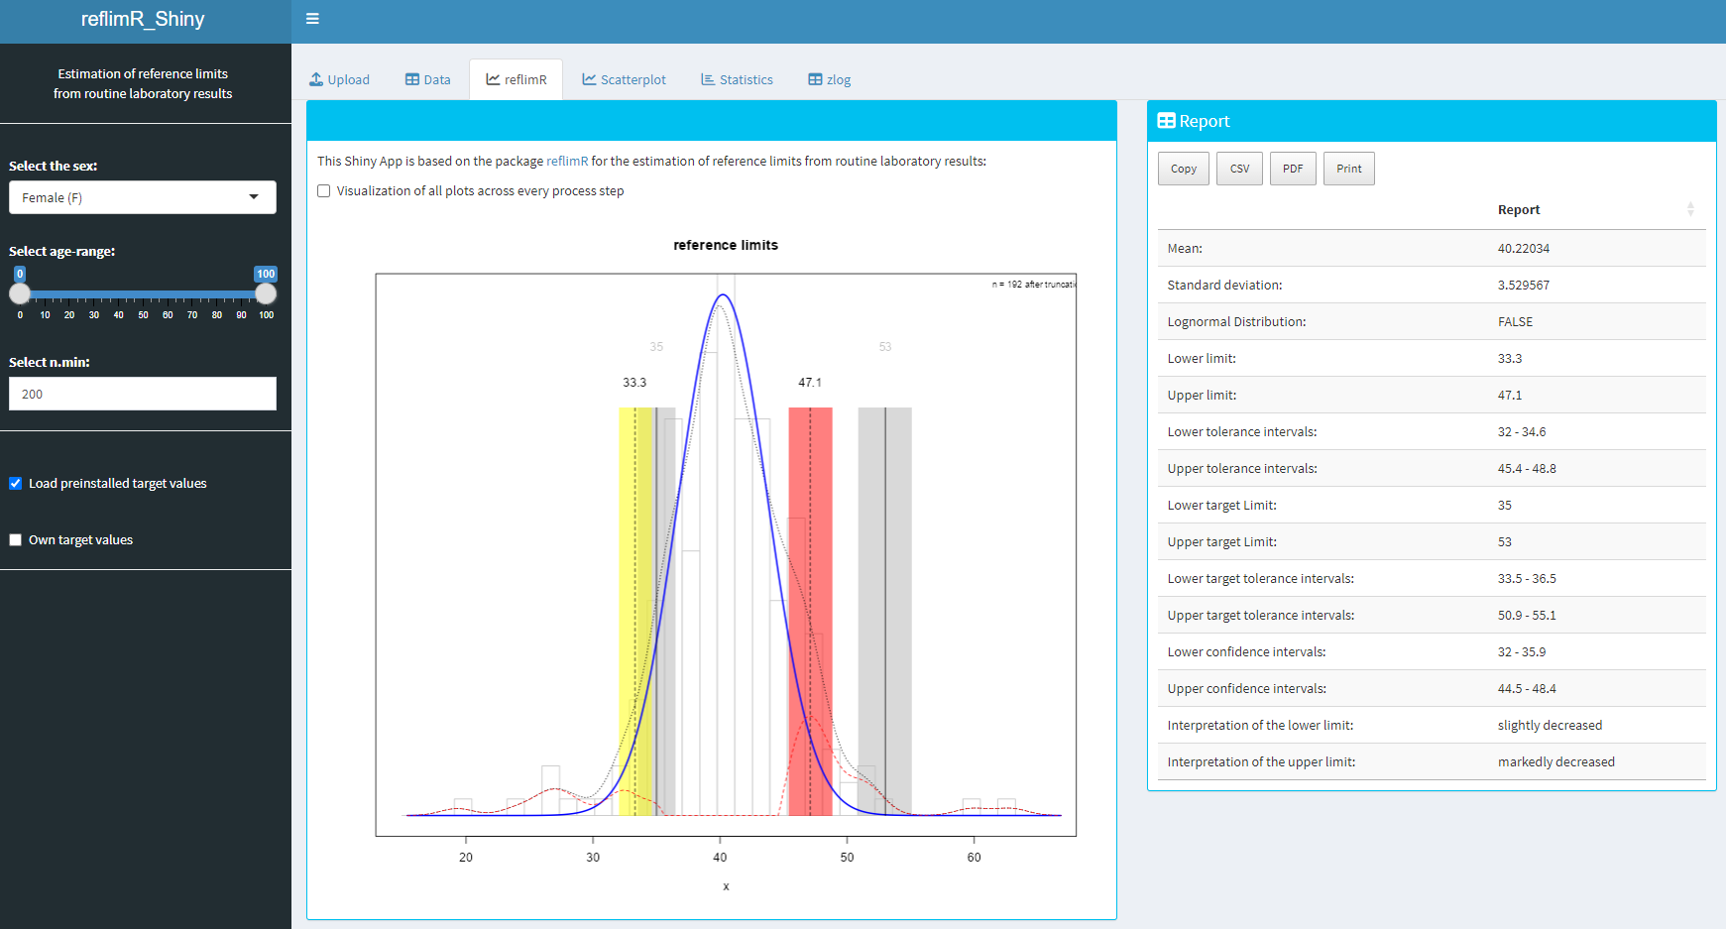Click the 'Select age-range:' label

pyautogui.click(x=62, y=252)
